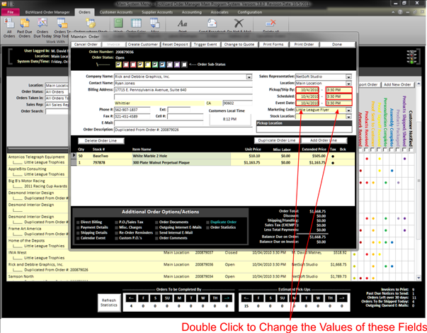Click the Add Order Line button

324,140
